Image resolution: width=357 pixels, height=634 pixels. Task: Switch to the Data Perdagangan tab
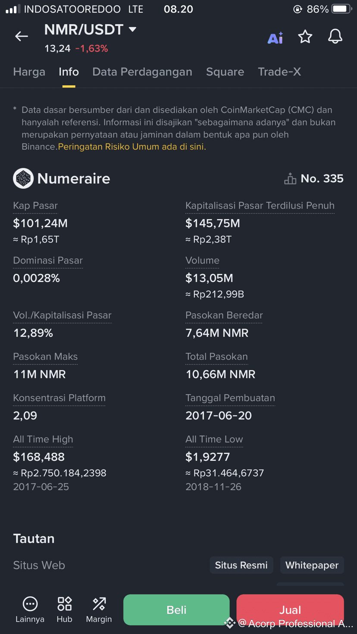click(142, 72)
